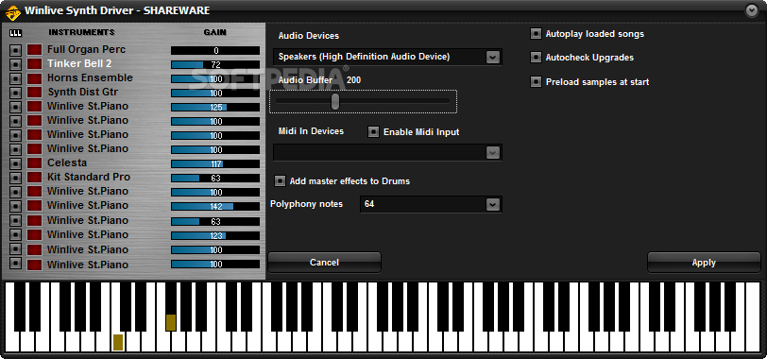
Task: Click the gain bar showing 142
Action: click(215, 206)
